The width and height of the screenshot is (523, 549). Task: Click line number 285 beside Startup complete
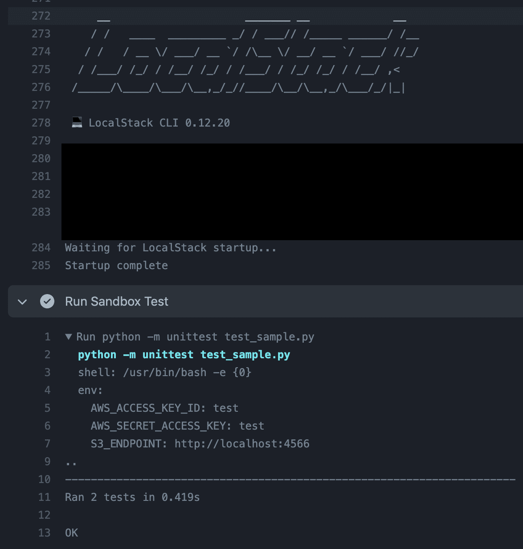tap(42, 265)
